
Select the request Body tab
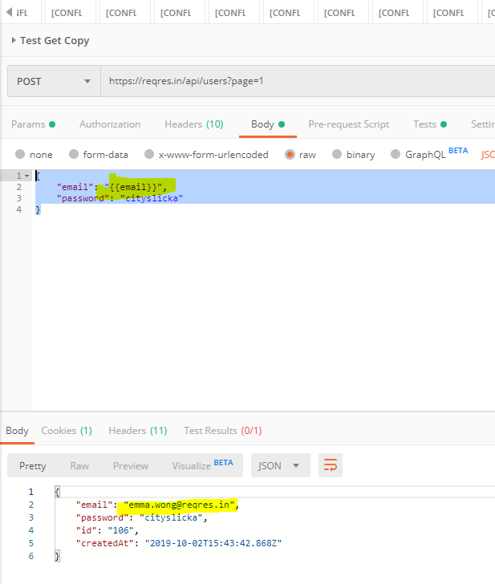[268, 124]
